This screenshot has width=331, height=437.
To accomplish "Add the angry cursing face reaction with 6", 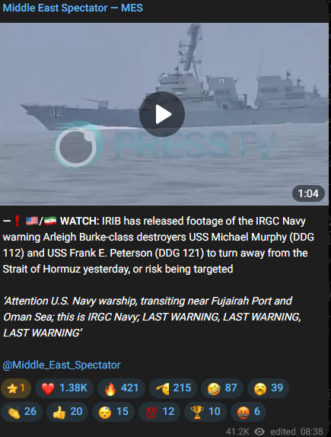I will (x=248, y=411).
